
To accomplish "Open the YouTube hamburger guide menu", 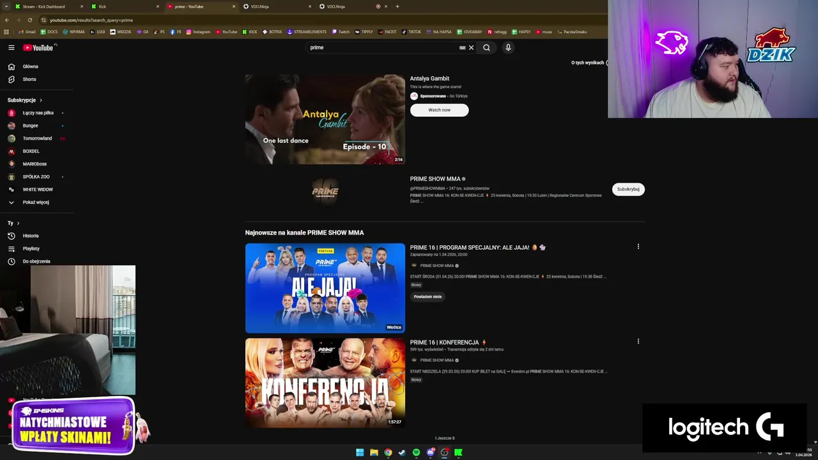I will [11, 47].
